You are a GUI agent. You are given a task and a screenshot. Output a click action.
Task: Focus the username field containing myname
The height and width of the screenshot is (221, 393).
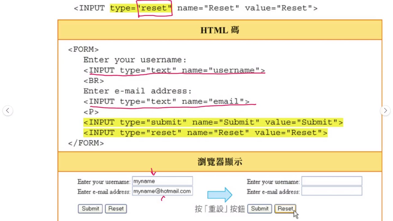(x=162, y=181)
